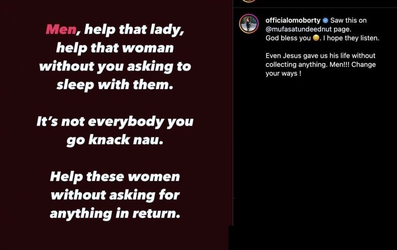Open officialomoborty's profile picture

point(249,24)
